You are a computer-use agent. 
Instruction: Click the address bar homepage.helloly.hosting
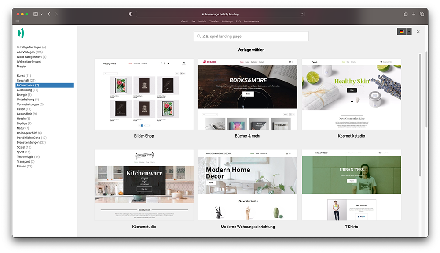220,14
